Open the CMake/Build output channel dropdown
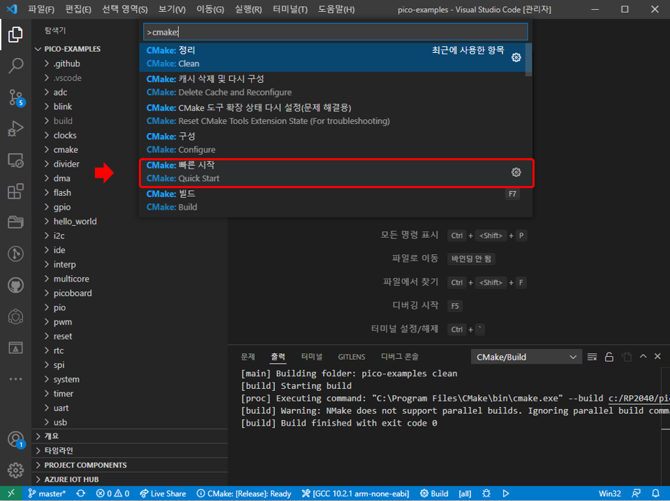670x501 pixels. [x=526, y=357]
